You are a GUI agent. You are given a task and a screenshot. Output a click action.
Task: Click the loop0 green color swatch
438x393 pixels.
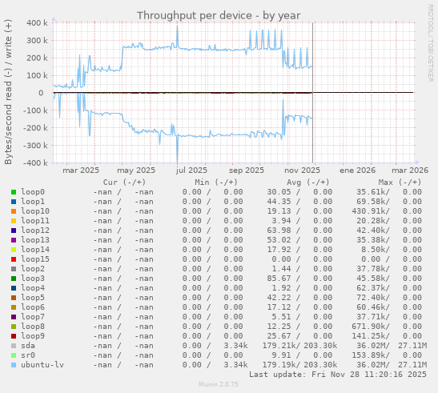tap(14, 192)
